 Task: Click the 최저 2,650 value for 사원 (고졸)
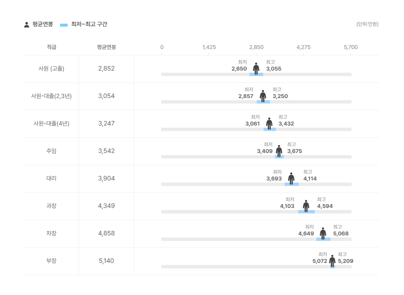click(x=239, y=69)
